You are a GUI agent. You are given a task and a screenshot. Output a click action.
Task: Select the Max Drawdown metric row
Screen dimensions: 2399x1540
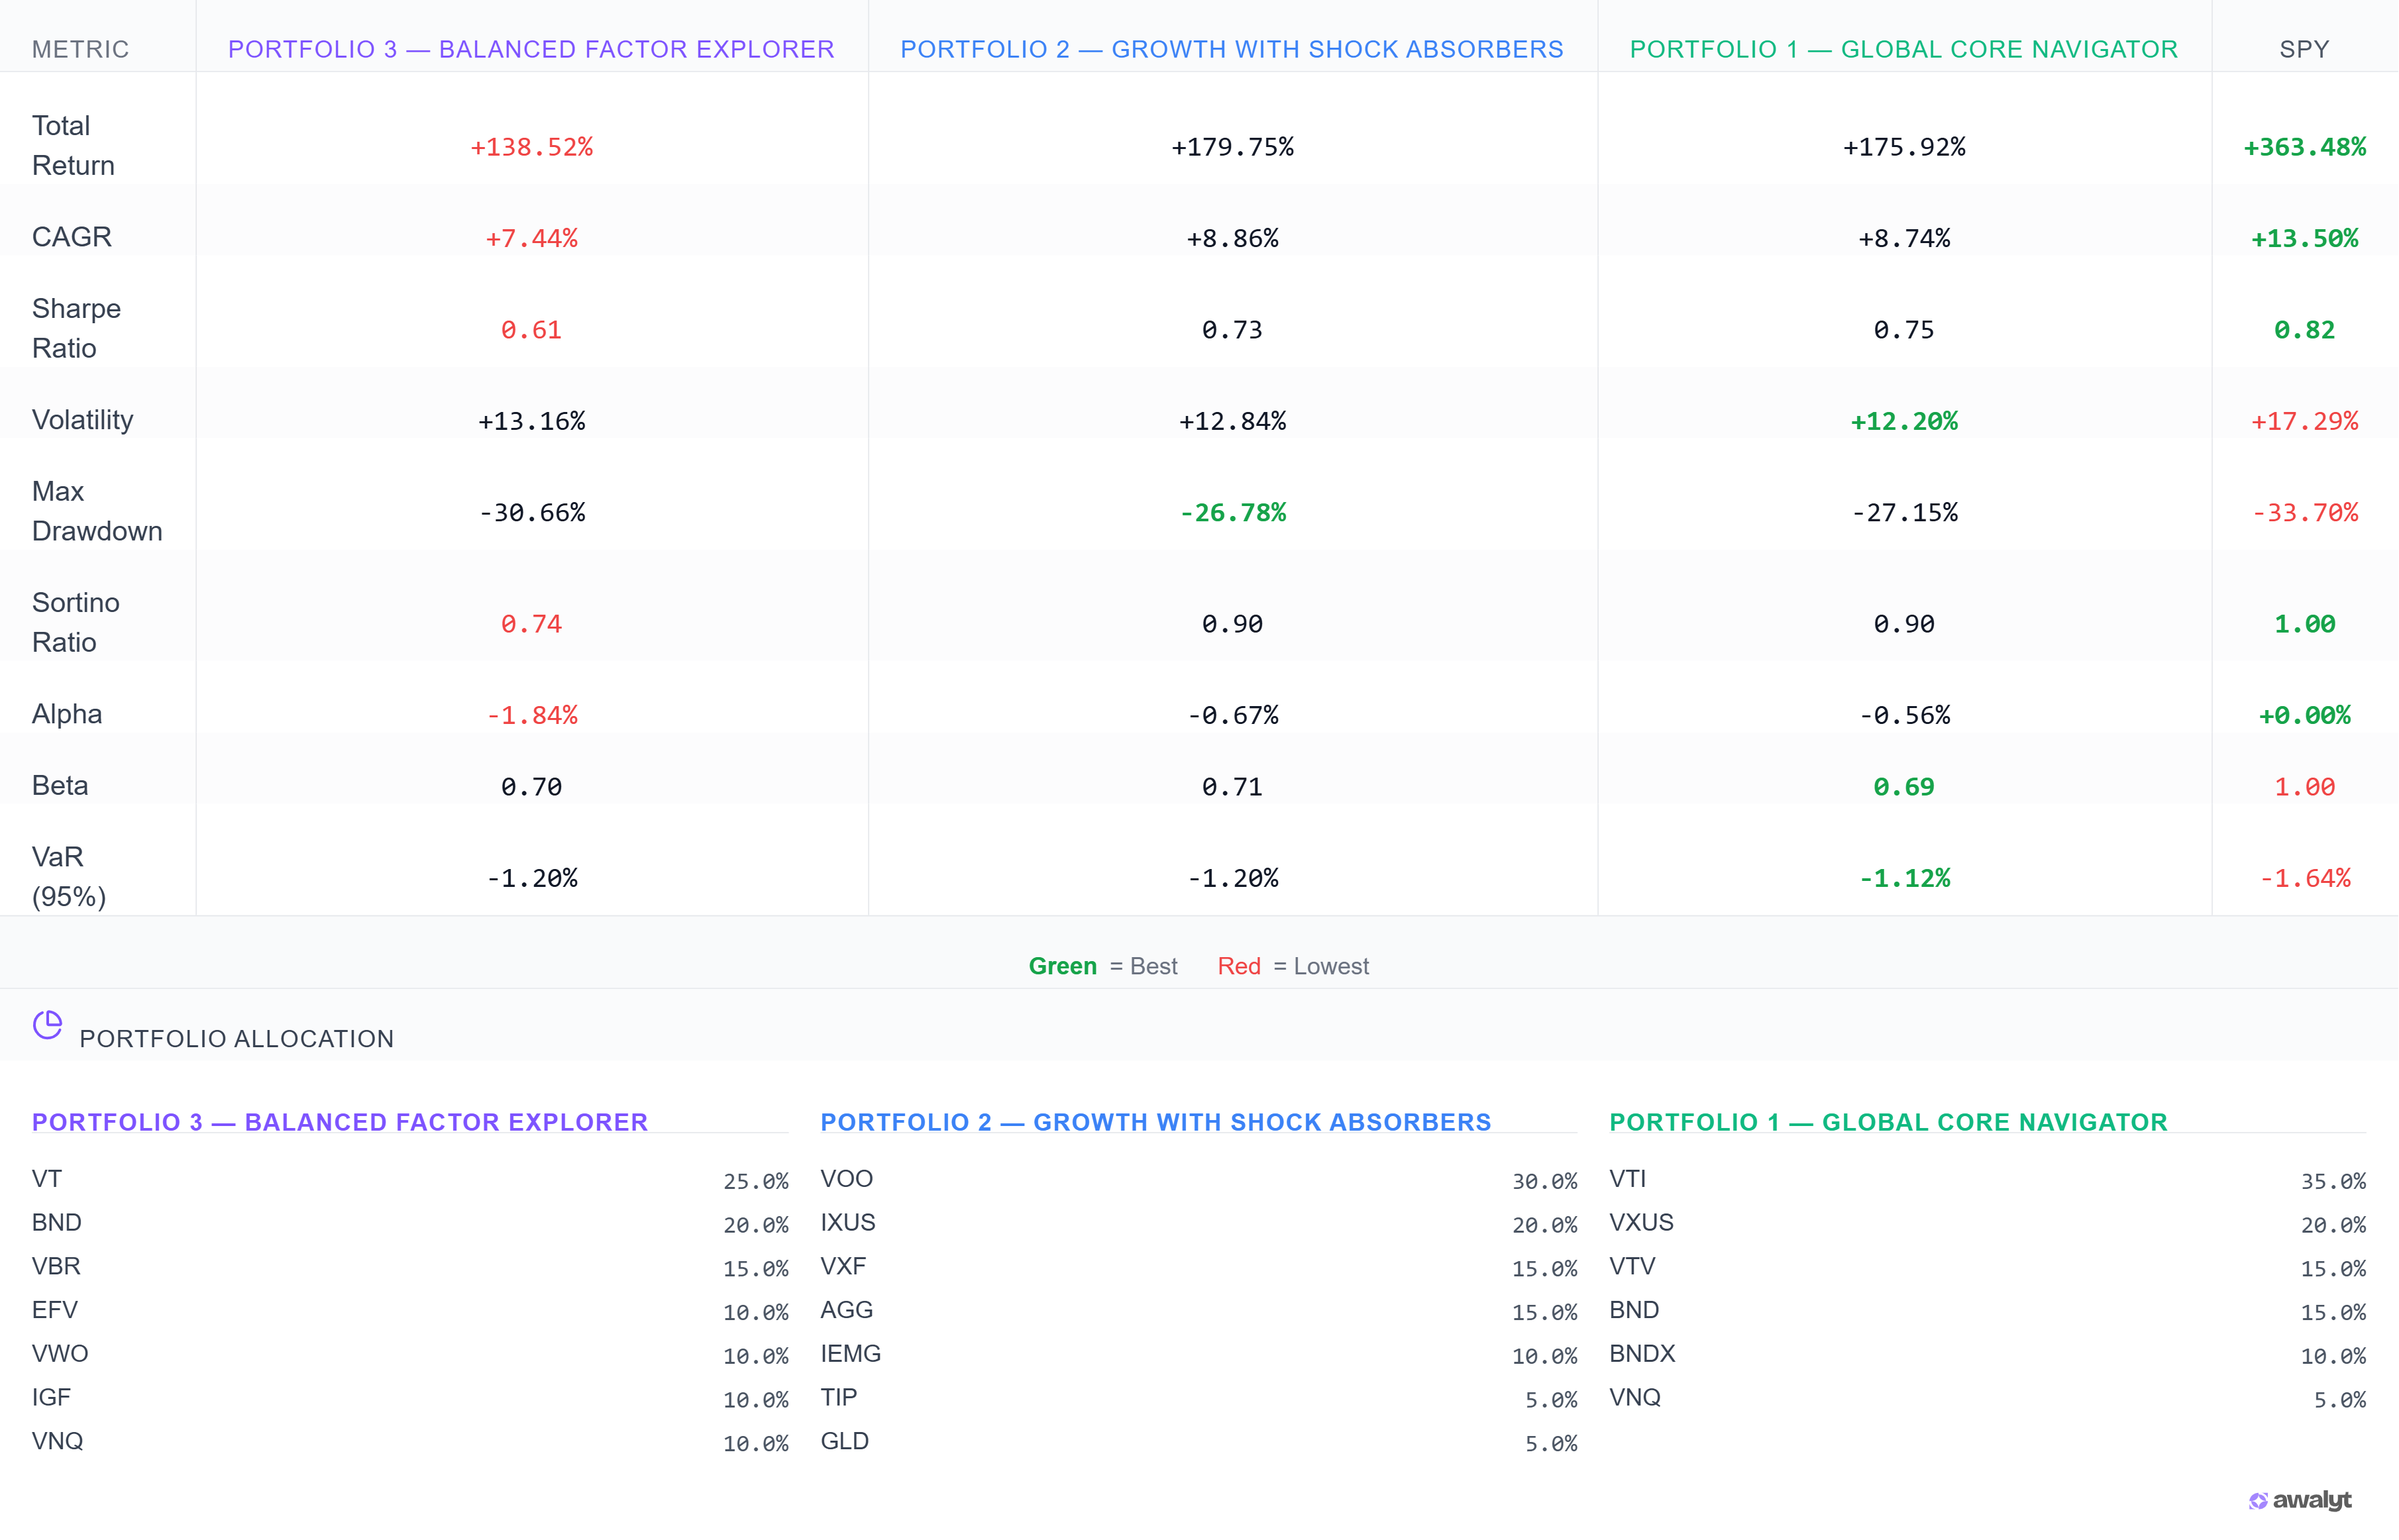click(x=96, y=511)
